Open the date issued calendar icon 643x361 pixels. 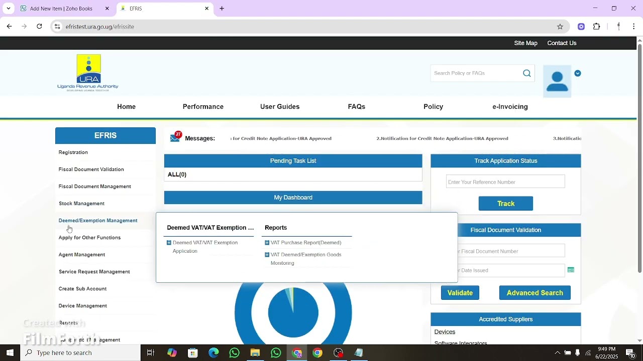click(571, 270)
